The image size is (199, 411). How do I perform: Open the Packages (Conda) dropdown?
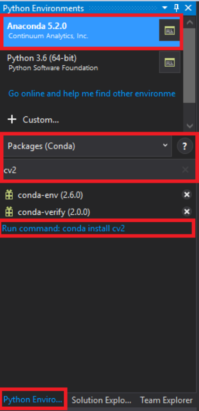pos(87,146)
